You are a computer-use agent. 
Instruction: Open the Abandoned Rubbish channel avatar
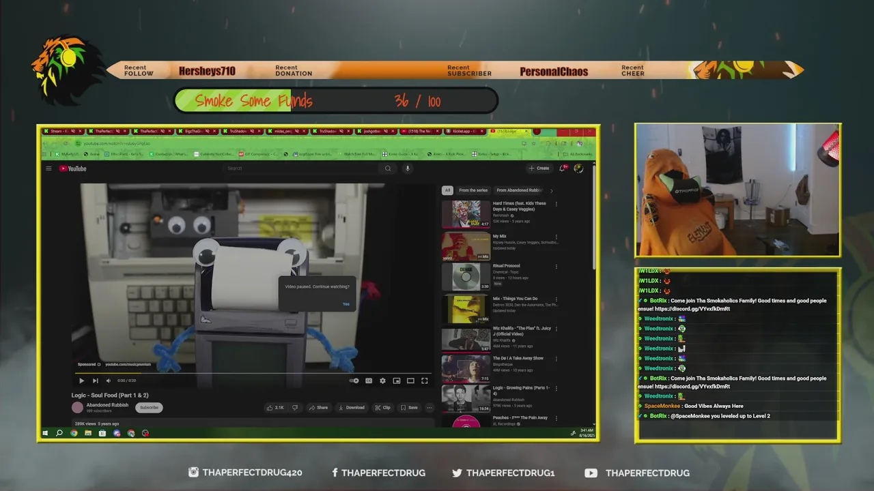click(77, 407)
